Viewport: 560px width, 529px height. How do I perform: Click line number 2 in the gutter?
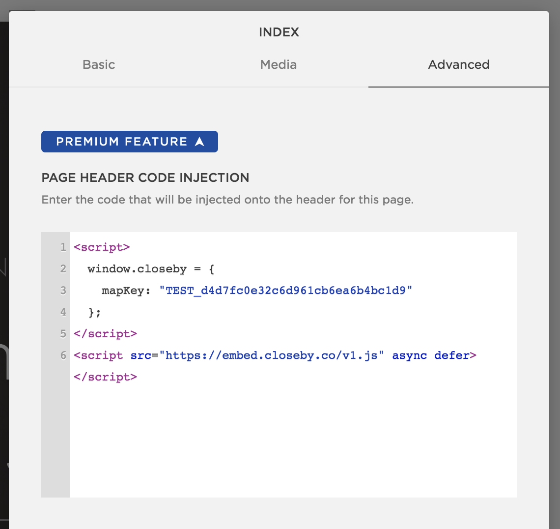pyautogui.click(x=63, y=269)
